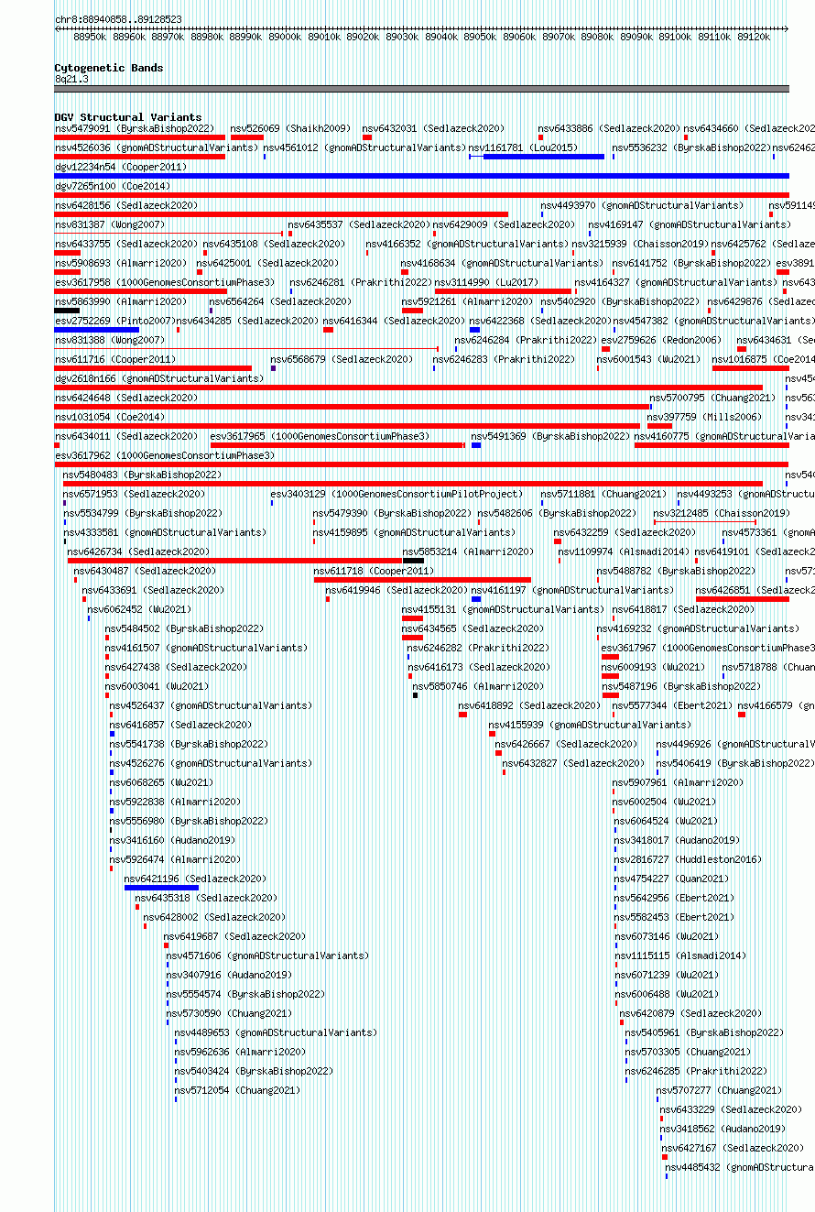Open variant nsv6422368 (Sedlazeck2020)

tap(540, 322)
